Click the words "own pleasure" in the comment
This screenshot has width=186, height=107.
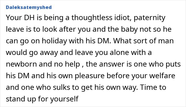[81, 76]
